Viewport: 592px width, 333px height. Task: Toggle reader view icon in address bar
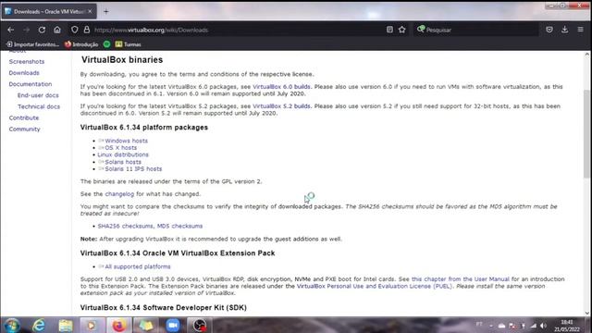[x=389, y=30]
